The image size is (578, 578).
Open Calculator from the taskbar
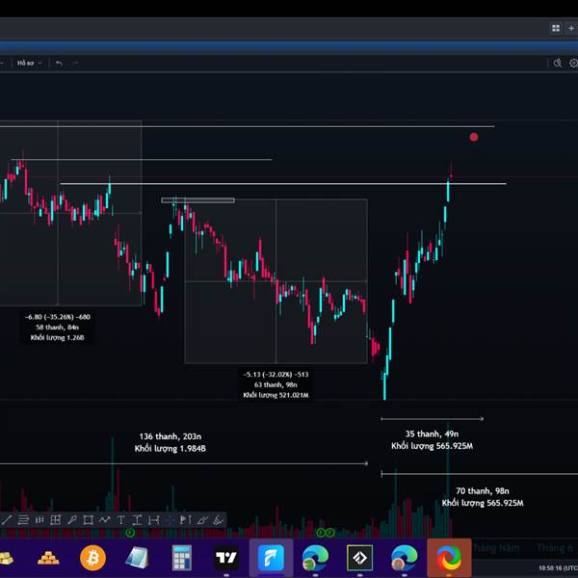pyautogui.click(x=182, y=558)
